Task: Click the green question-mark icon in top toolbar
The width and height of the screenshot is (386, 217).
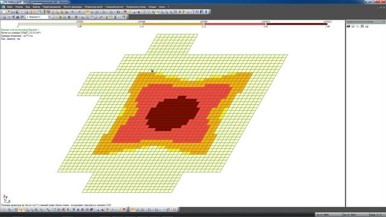Action: point(44,12)
